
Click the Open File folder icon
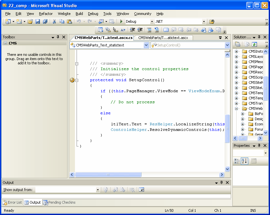[30, 21]
